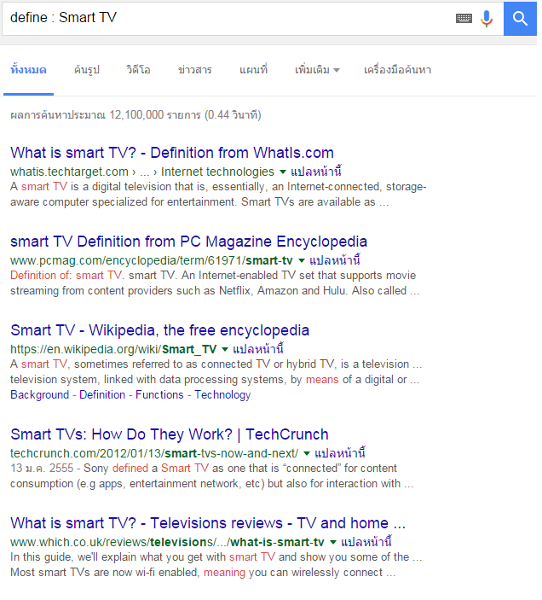This screenshot has width=542, height=600.
Task: Open 'Smart TV - Wikipedia, the free encyclopedia'
Action: point(159,330)
